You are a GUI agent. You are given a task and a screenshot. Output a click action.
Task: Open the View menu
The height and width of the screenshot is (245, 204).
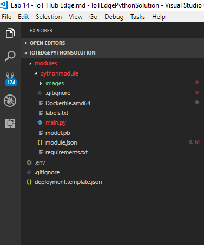(76, 17)
